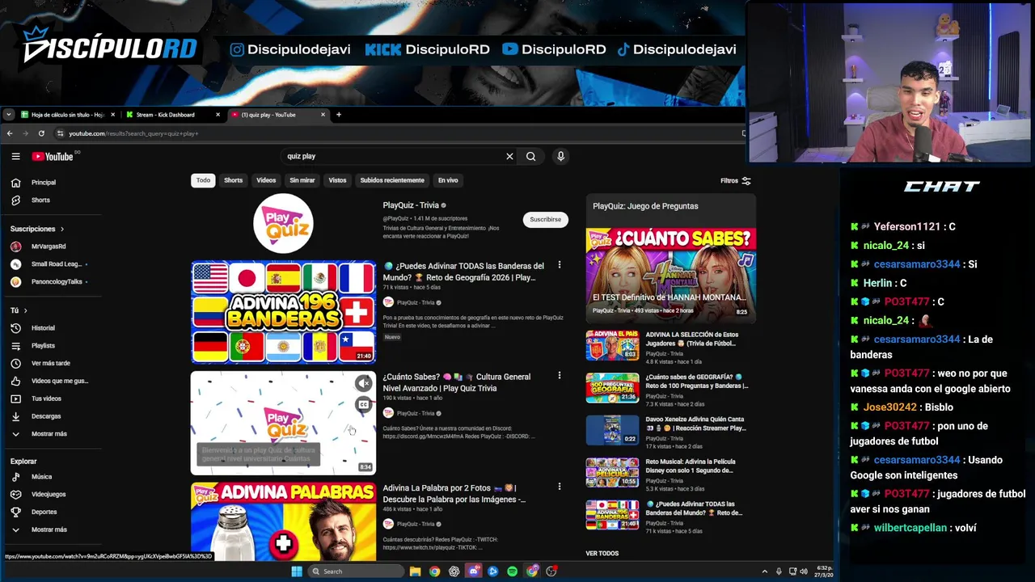Select the Subidos recientemente filter chip

tap(392, 180)
